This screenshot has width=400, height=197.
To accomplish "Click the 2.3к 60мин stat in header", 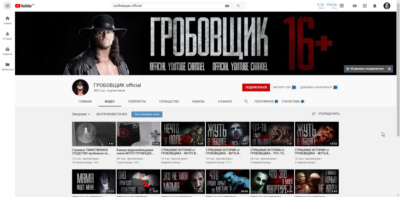I will [x=321, y=6].
